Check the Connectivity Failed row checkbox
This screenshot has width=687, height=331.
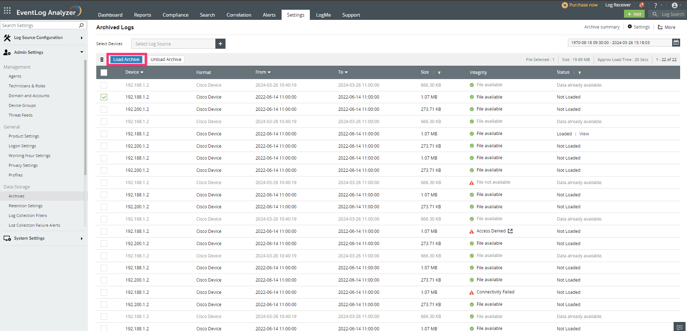(x=104, y=292)
